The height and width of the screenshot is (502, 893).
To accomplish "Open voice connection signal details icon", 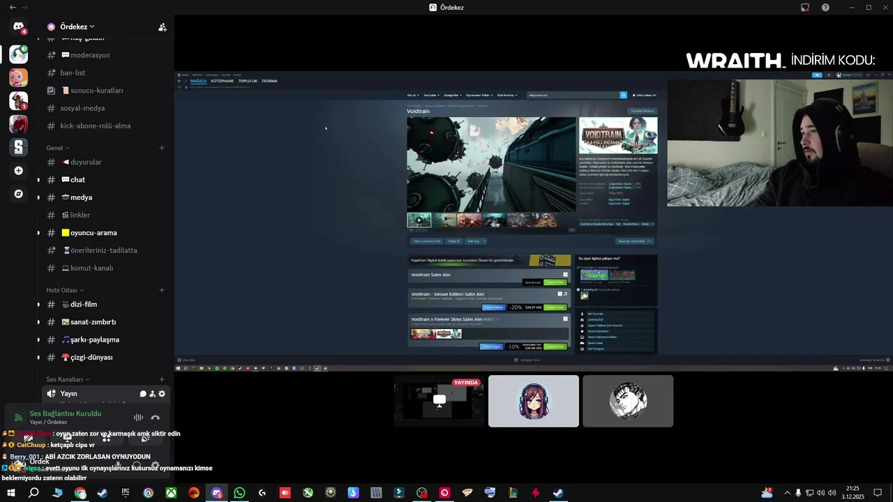I will 18,418.
